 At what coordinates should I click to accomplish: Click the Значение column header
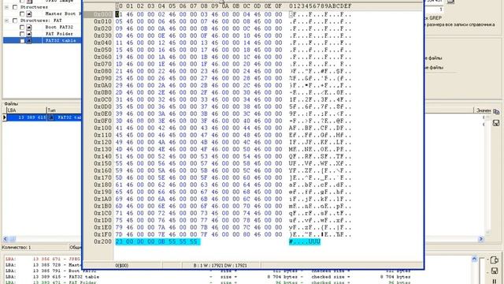coord(483,110)
